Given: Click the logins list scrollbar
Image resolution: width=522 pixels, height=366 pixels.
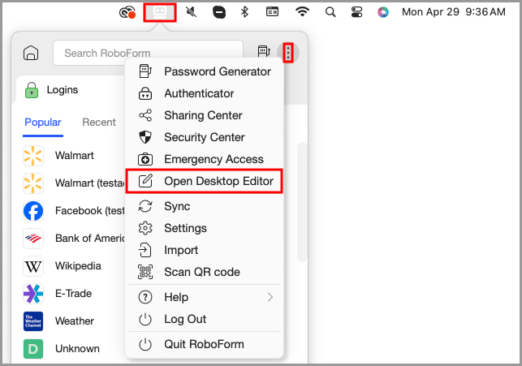Looking at the screenshot, I should tap(302, 202).
